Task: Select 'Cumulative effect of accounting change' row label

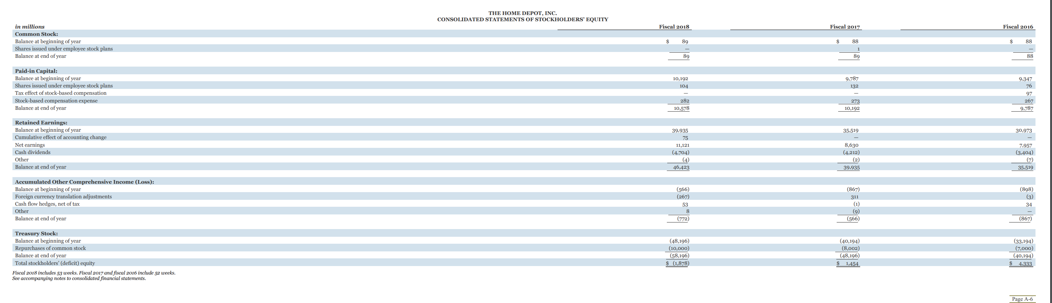Action: pyautogui.click(x=61, y=137)
